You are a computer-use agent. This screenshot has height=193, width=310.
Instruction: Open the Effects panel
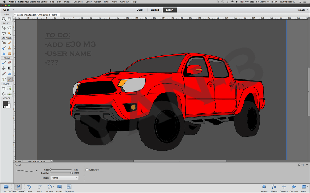pyautogui.click(x=274, y=188)
